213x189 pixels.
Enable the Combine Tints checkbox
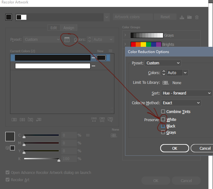tap(163, 111)
